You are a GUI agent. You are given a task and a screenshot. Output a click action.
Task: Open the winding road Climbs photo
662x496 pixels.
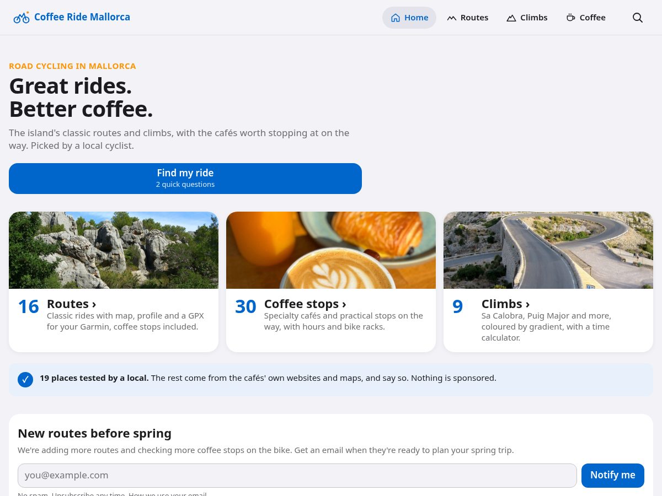tap(548, 250)
